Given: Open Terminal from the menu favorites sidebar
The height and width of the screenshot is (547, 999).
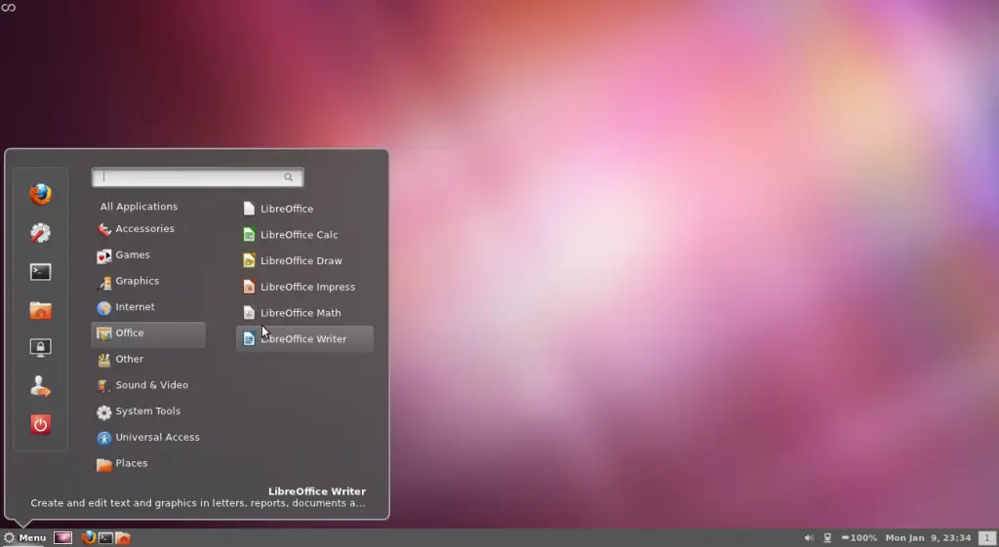Looking at the screenshot, I should 40,272.
